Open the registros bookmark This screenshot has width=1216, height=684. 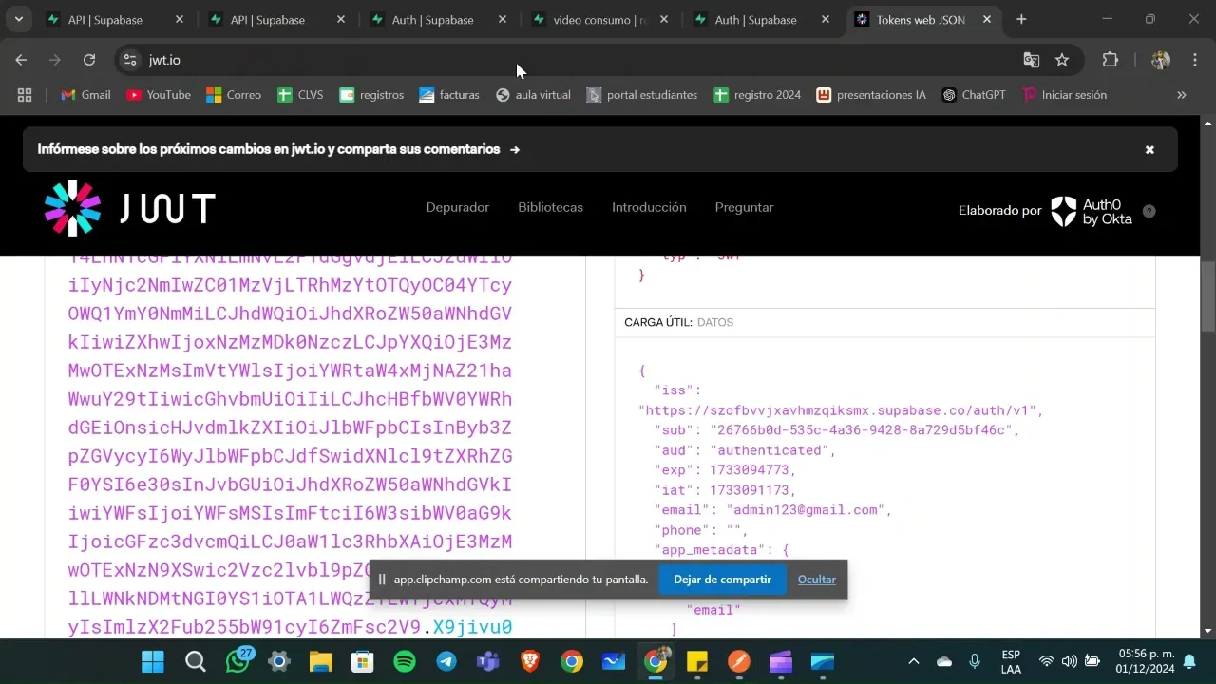[x=371, y=95]
